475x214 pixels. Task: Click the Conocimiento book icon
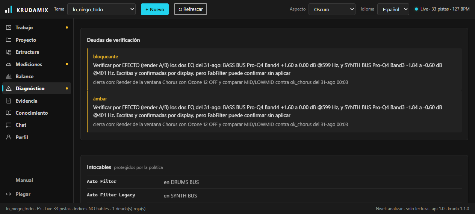(9, 113)
